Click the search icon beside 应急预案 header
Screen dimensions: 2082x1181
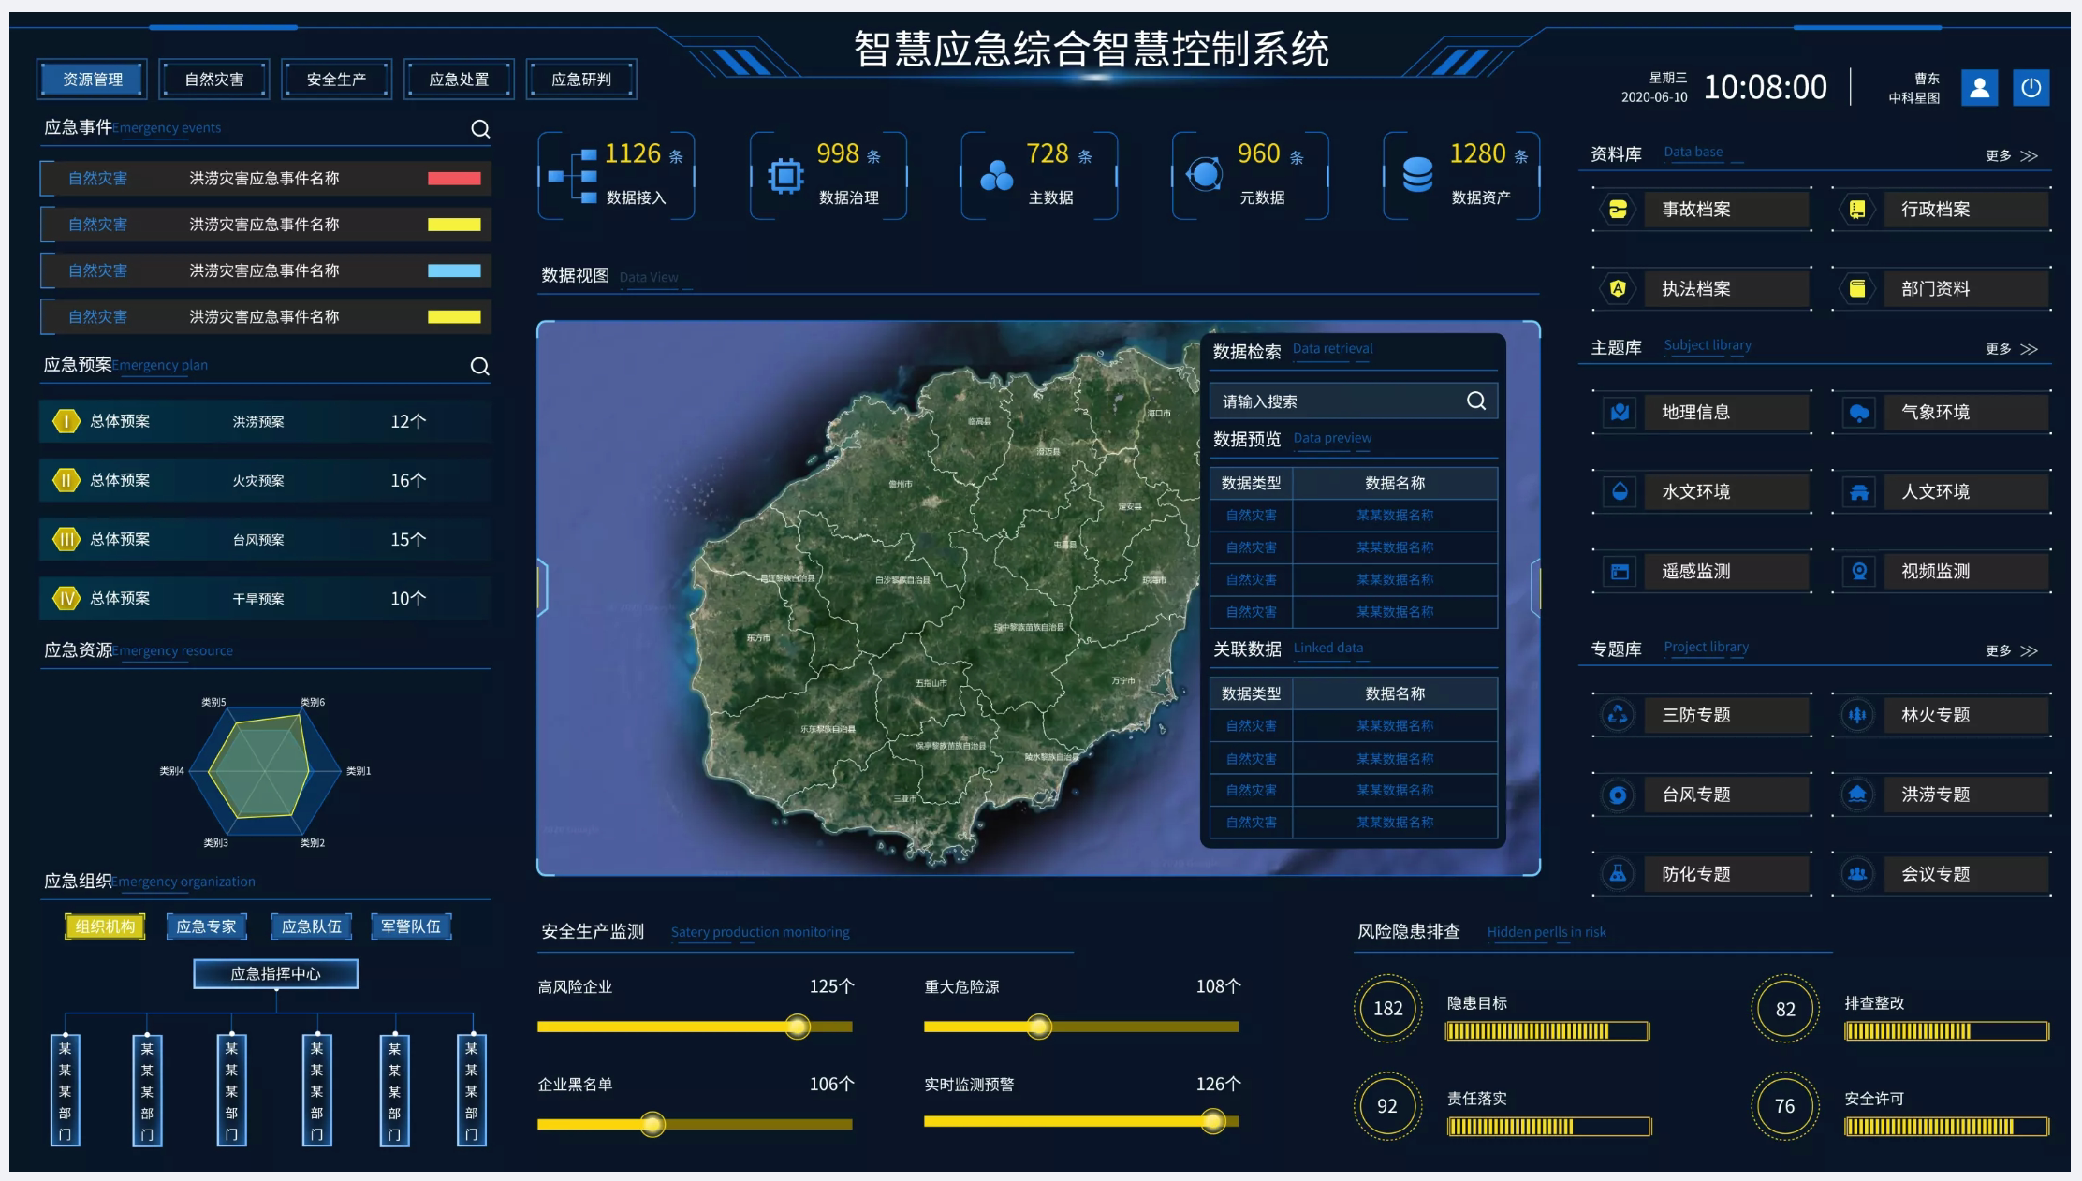pyautogui.click(x=479, y=366)
